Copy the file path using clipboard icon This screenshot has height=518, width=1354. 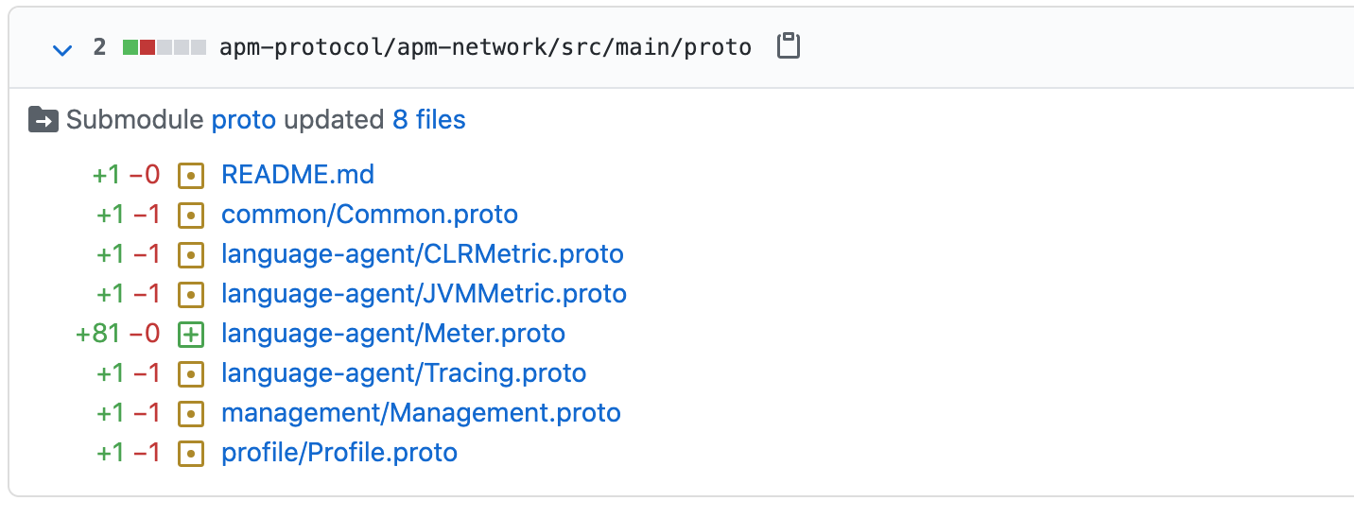[x=788, y=46]
